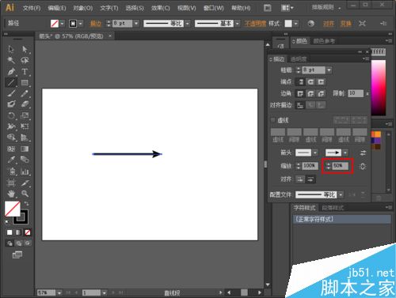
Task: Pick the Eyedropper tool
Action: (11, 160)
